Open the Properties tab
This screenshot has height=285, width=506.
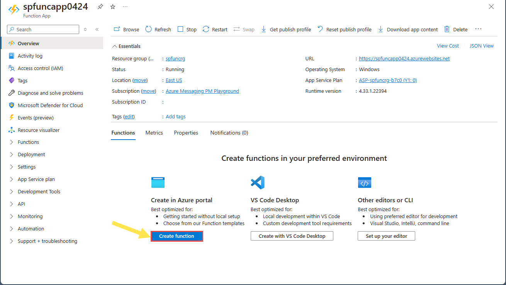[x=186, y=133]
